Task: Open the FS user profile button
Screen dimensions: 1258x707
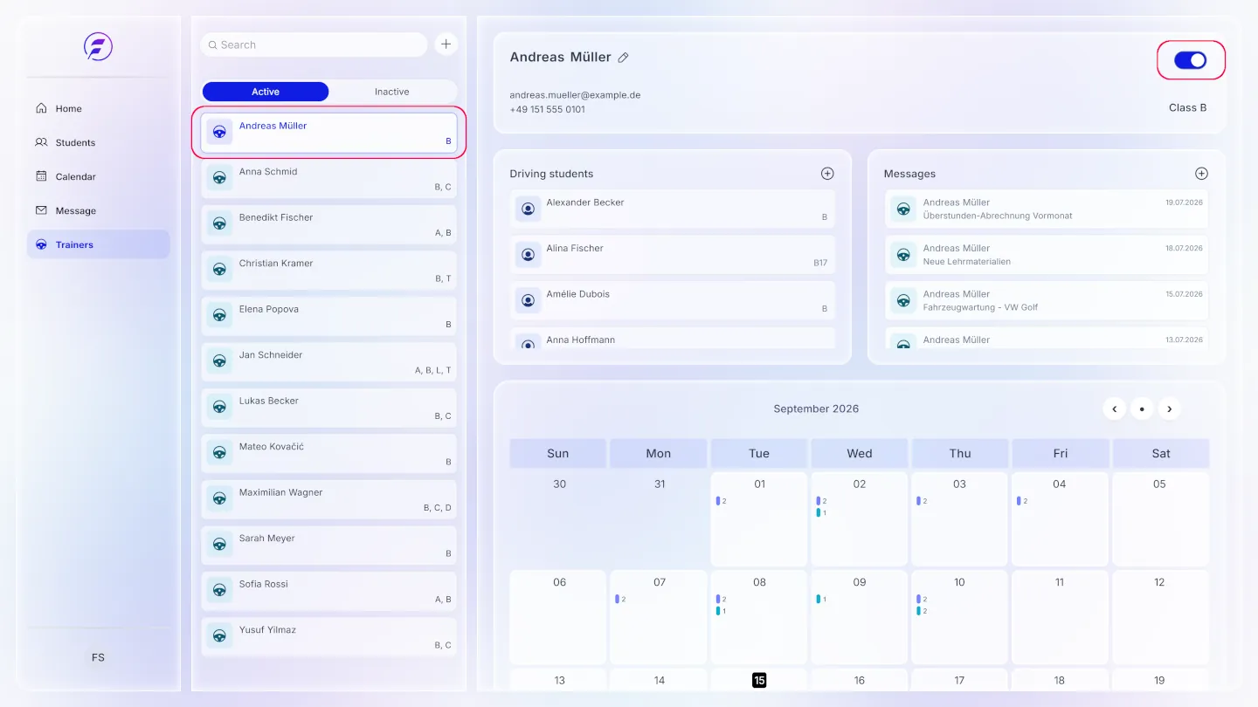Action: tap(98, 657)
